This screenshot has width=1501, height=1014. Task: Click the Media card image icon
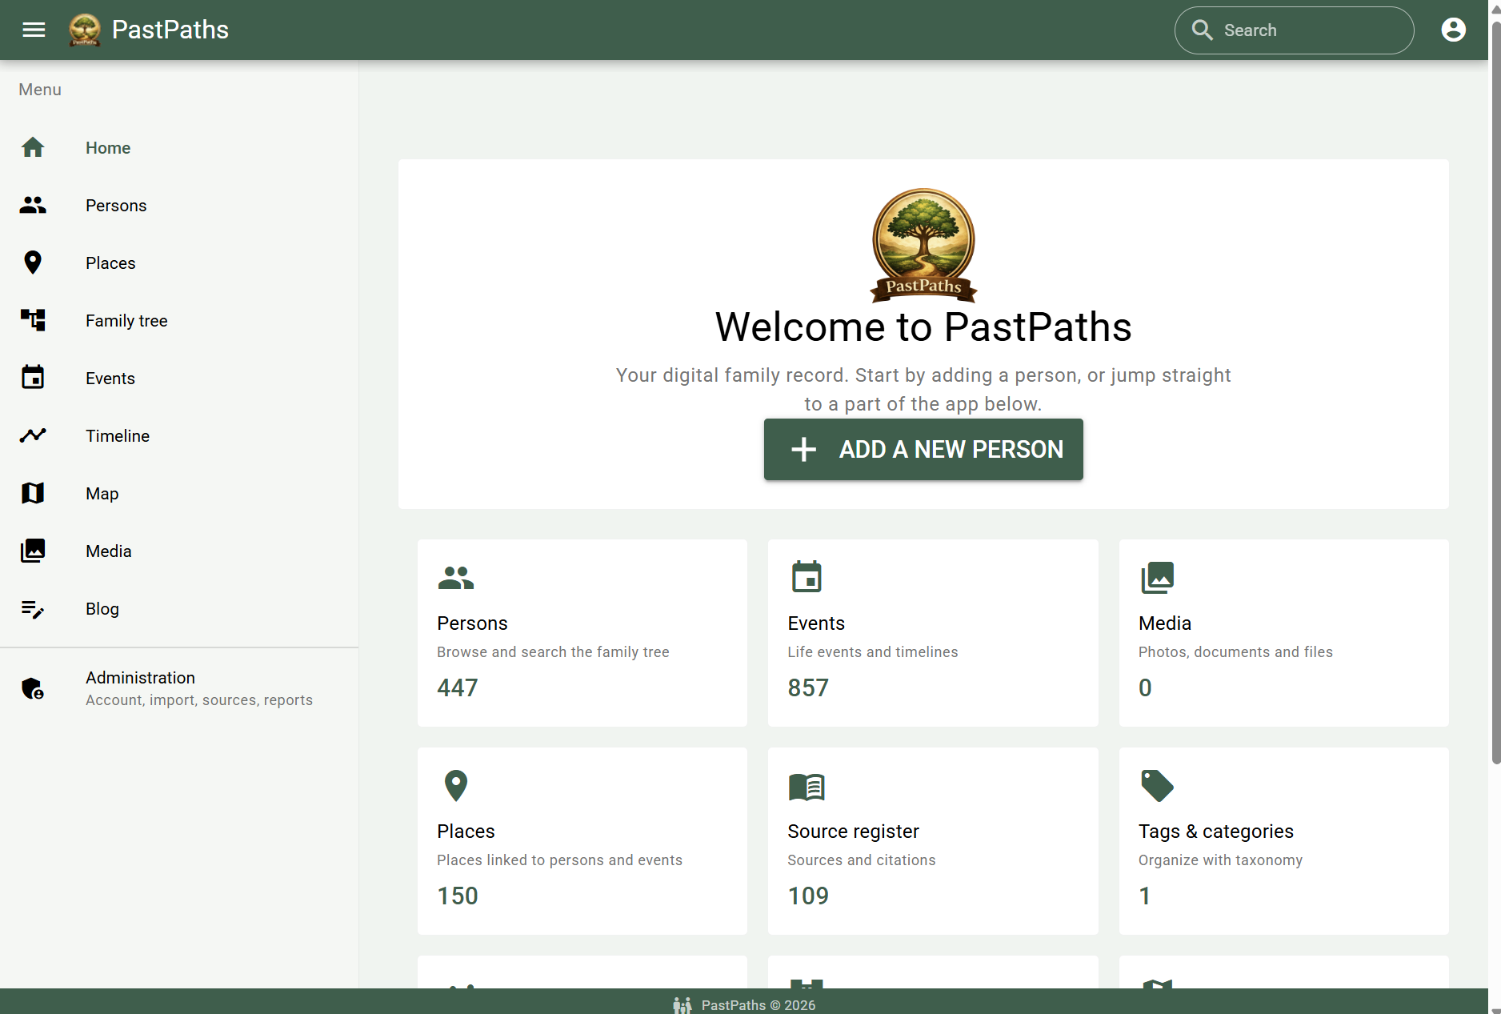1157,577
